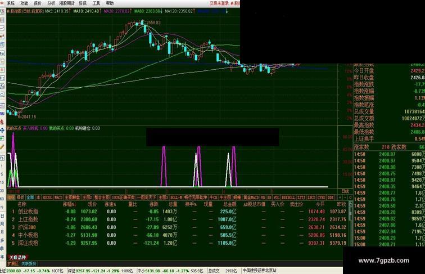Sort by the 总金额 column header
This screenshot has height=274, width=425.
pos(229,204)
